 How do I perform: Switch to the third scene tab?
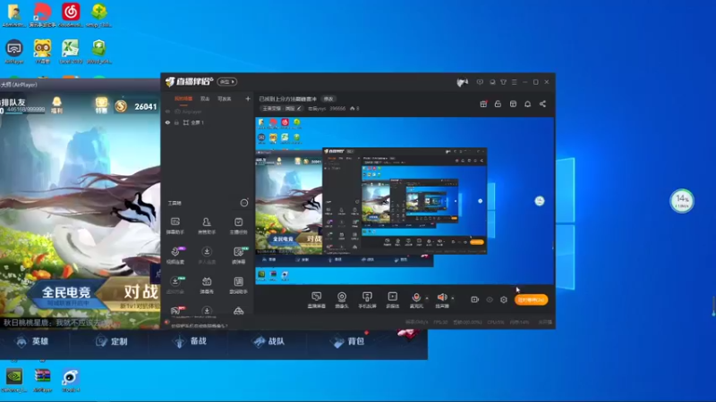tap(225, 99)
